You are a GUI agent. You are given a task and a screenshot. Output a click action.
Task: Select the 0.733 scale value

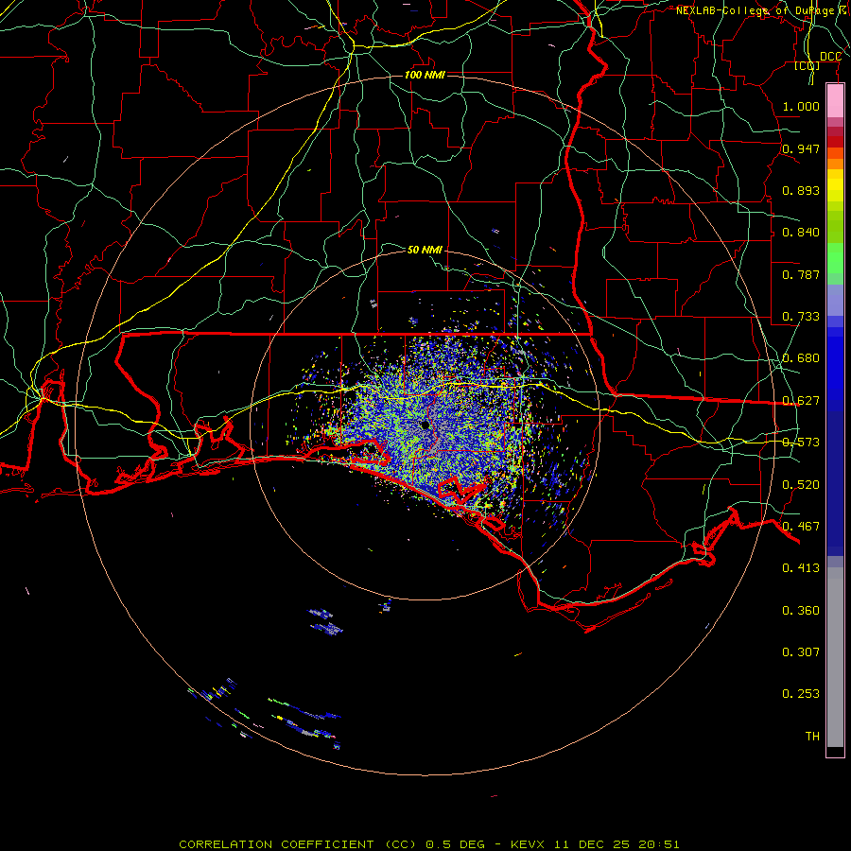pyautogui.click(x=801, y=317)
